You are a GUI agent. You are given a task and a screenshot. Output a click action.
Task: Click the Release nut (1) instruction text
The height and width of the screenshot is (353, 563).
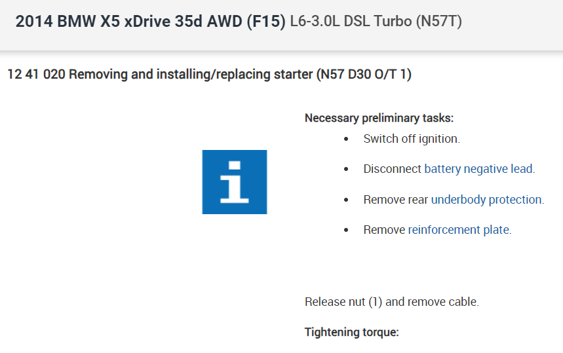coord(391,302)
